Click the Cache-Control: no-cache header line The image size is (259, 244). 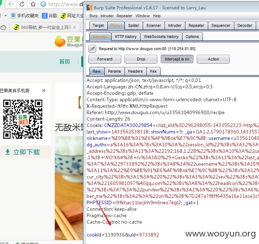[114, 222]
